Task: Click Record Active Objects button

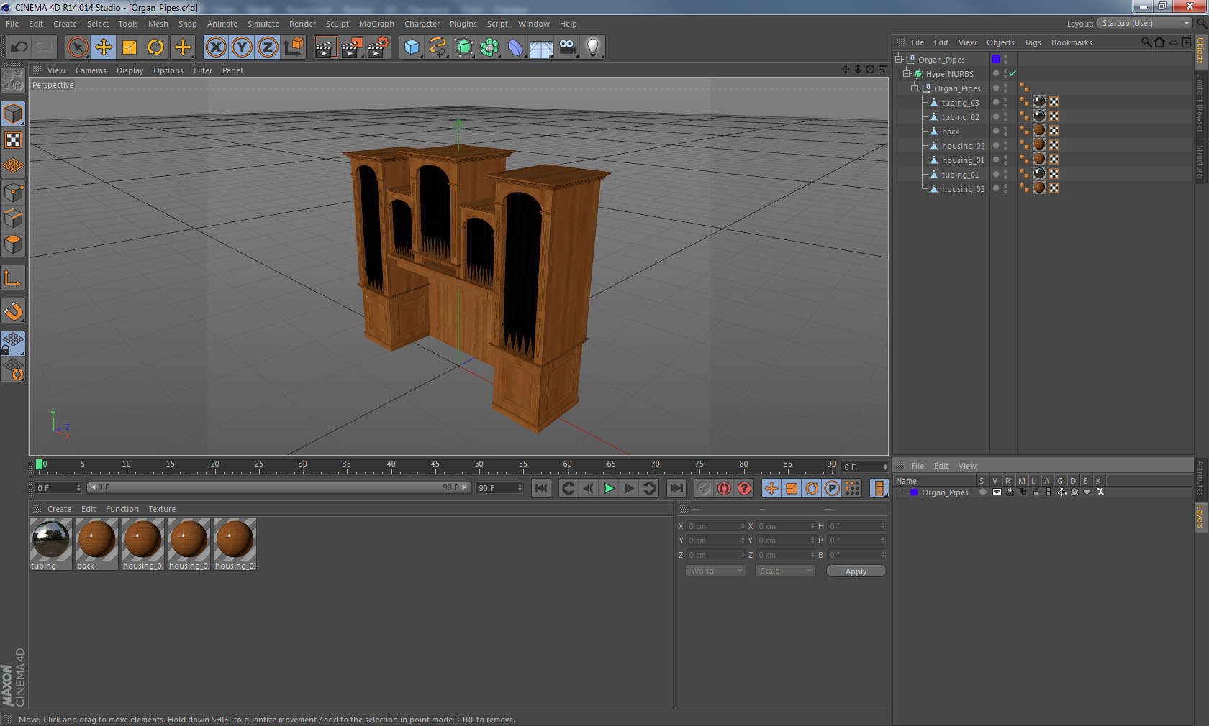Action: 704,488
